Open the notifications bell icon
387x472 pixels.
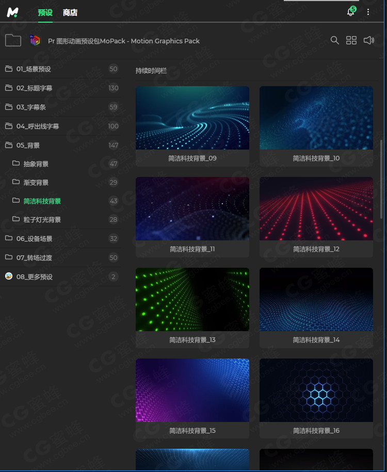click(351, 12)
